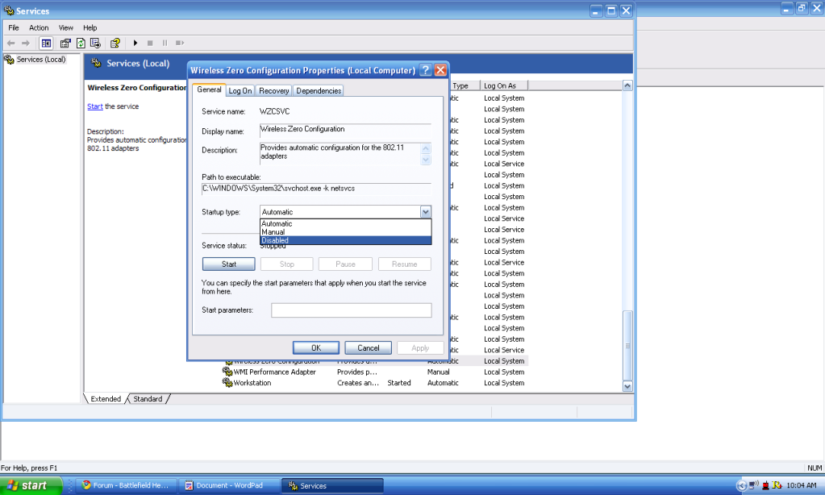Click the gear icon in the Services (Local) header
Viewport: 825px width, 495px height.
[x=96, y=63]
